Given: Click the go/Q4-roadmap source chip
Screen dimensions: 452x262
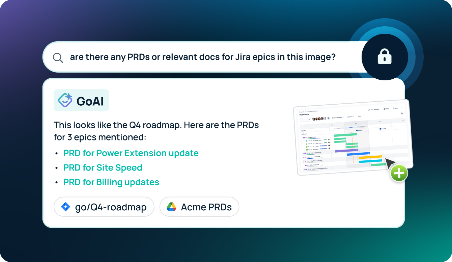Looking at the screenshot, I should (x=104, y=207).
